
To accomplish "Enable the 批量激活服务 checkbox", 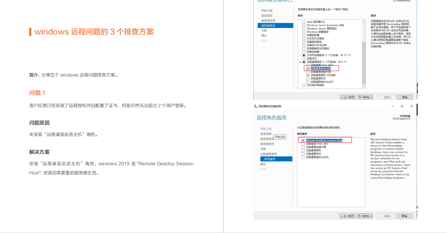I will pos(304,42).
